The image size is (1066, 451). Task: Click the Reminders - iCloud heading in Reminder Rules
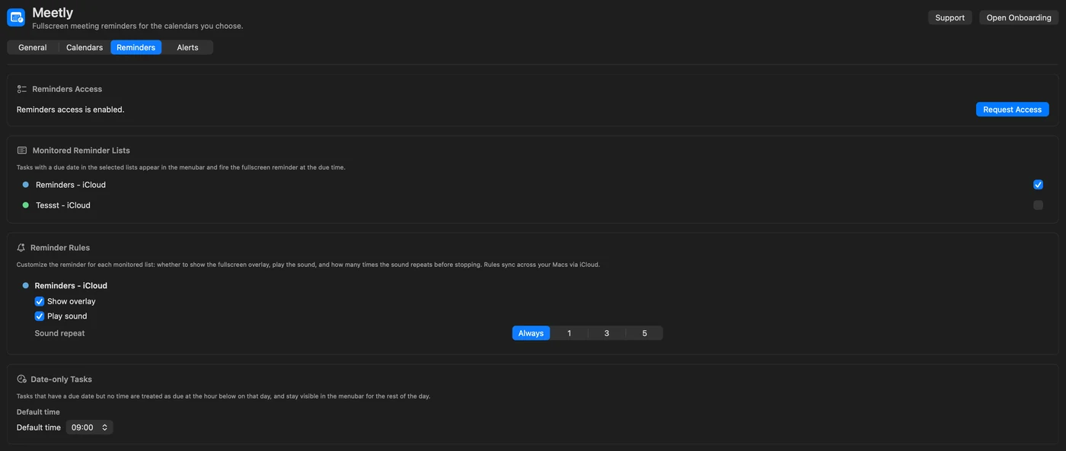71,286
